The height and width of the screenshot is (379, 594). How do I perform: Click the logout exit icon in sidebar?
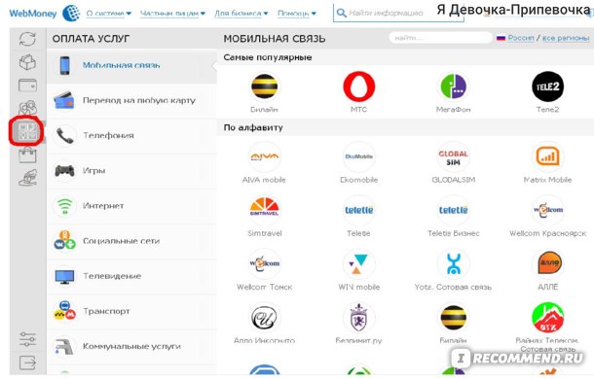(x=27, y=362)
